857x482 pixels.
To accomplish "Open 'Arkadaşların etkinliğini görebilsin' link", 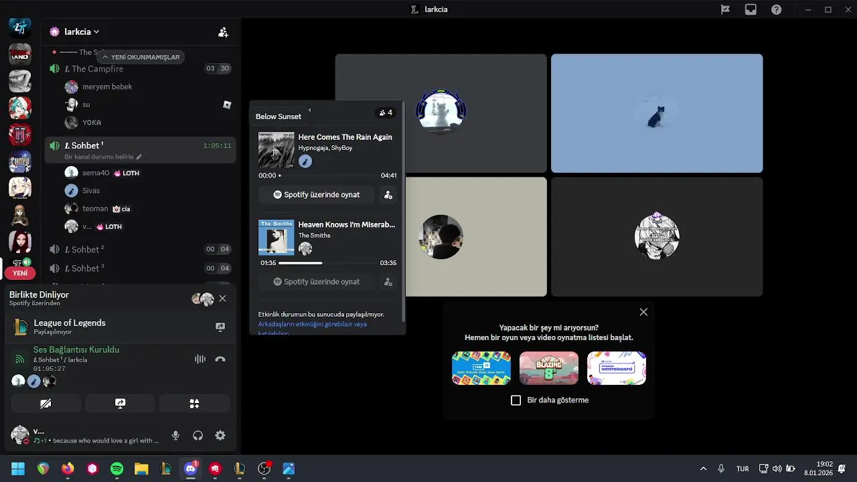I will pos(312,328).
